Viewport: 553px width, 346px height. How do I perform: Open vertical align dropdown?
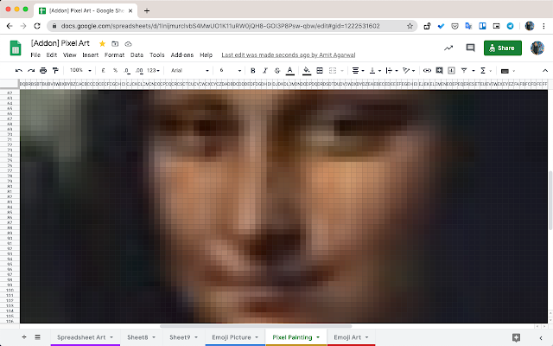pos(374,71)
